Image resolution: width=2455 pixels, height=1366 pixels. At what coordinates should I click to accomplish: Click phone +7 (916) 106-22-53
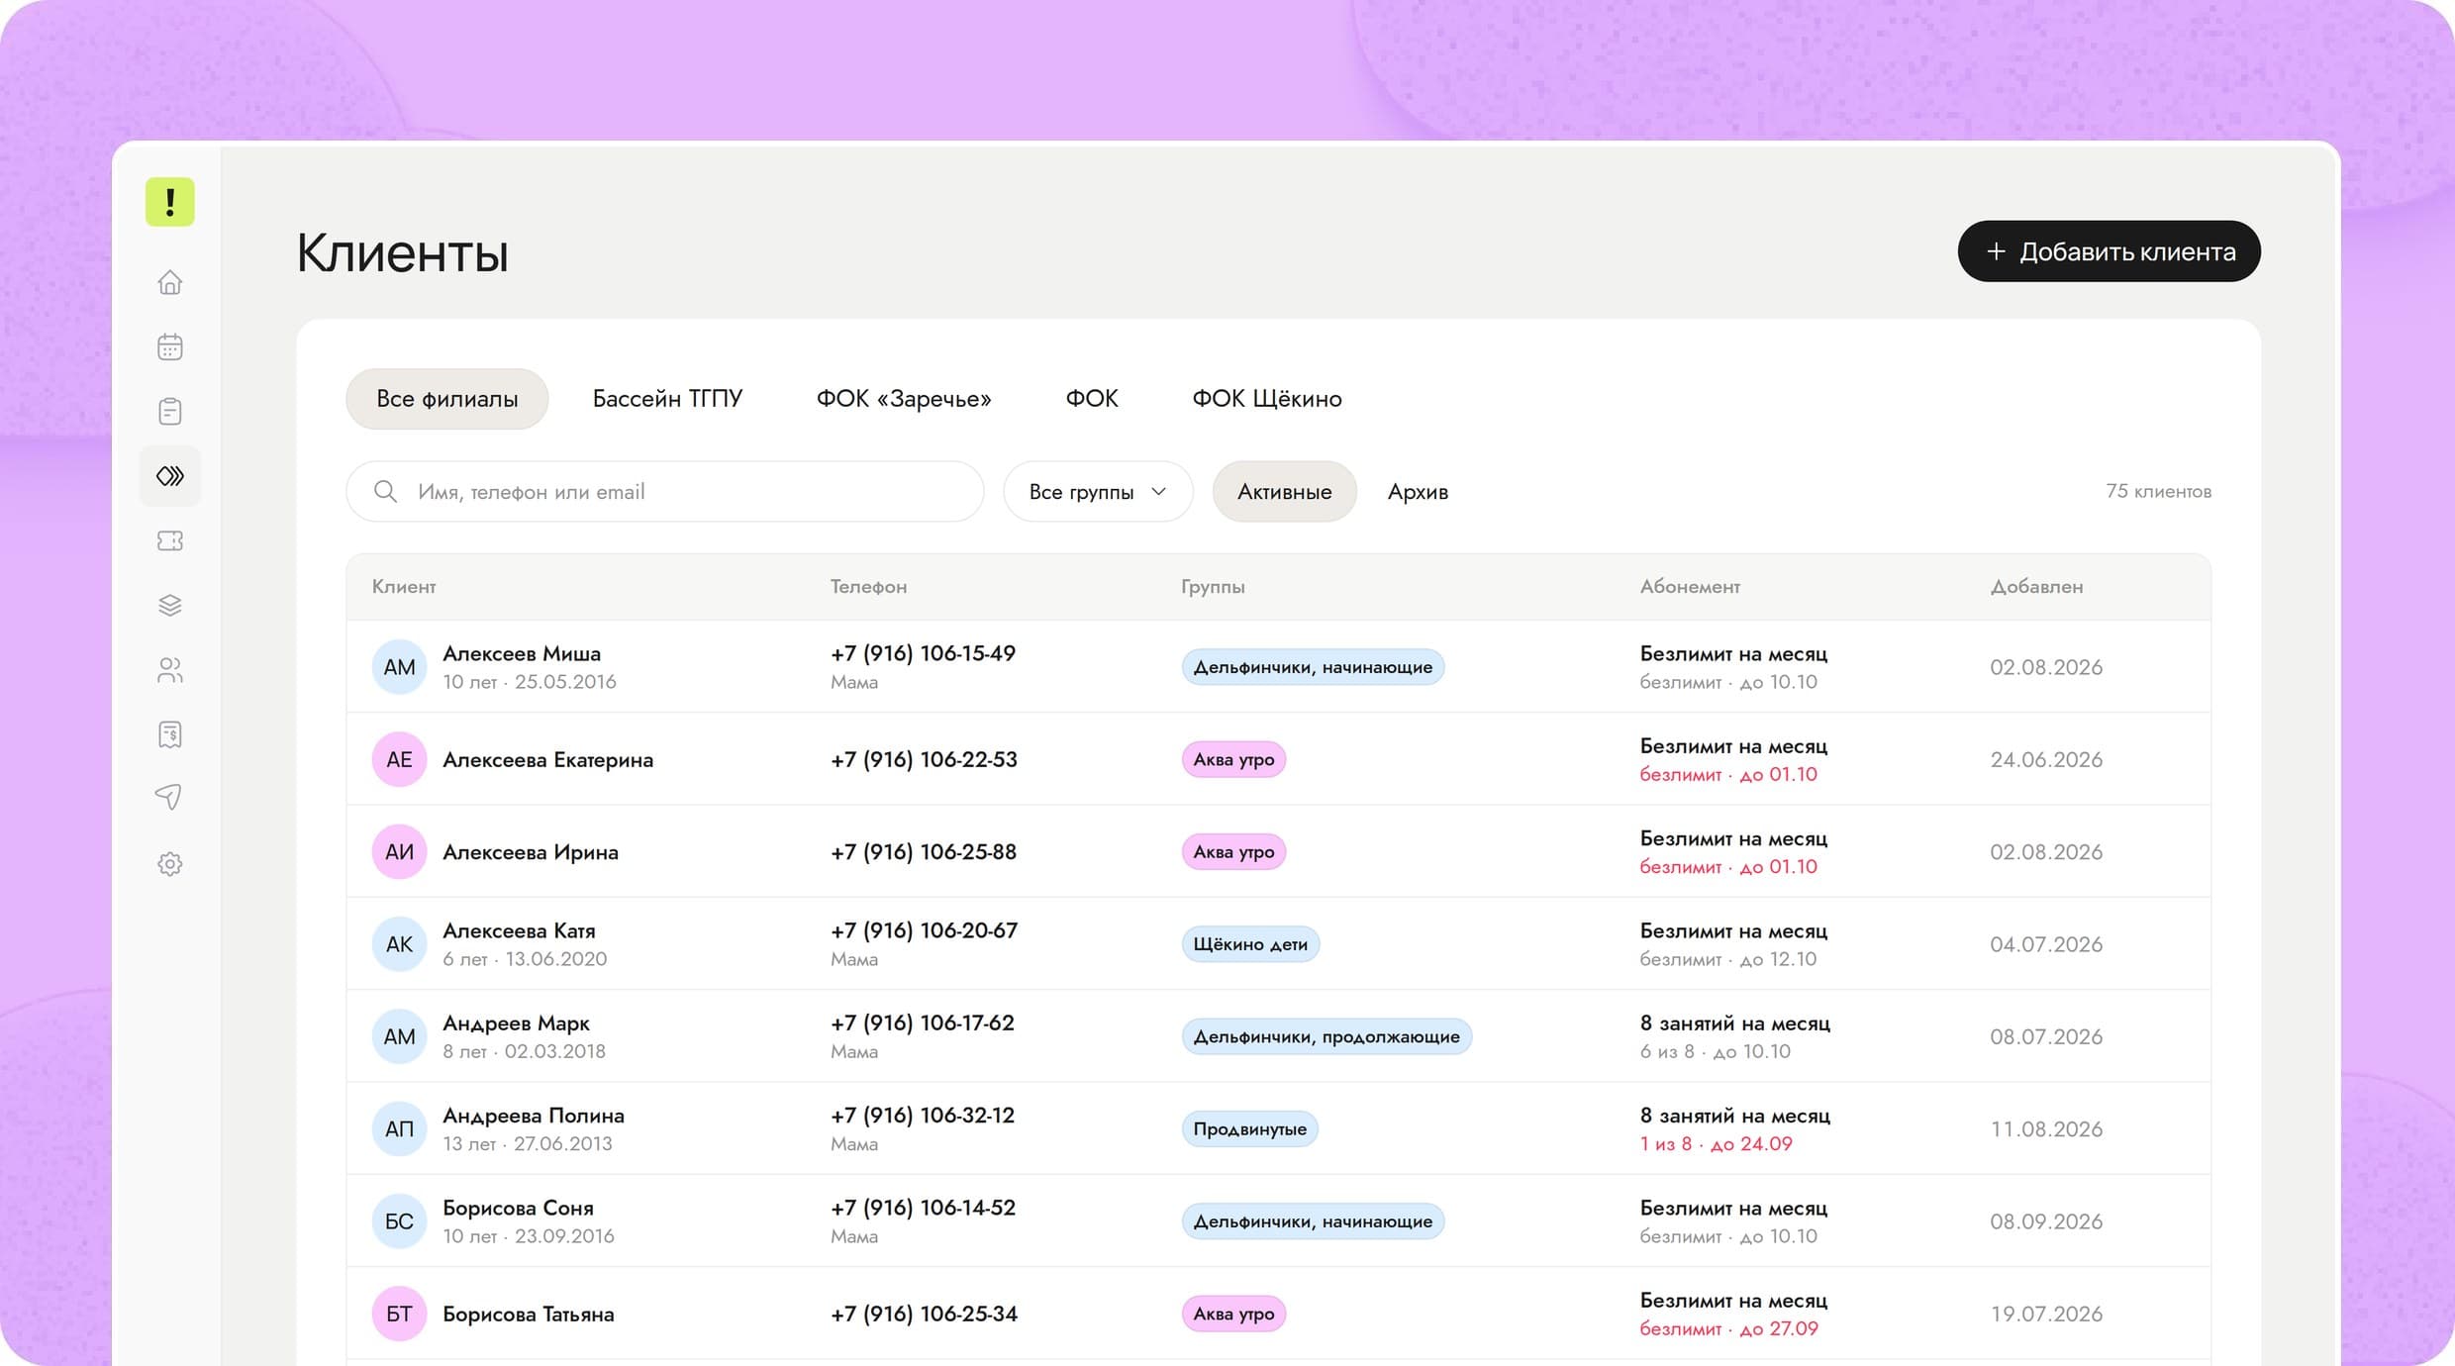tap(924, 759)
